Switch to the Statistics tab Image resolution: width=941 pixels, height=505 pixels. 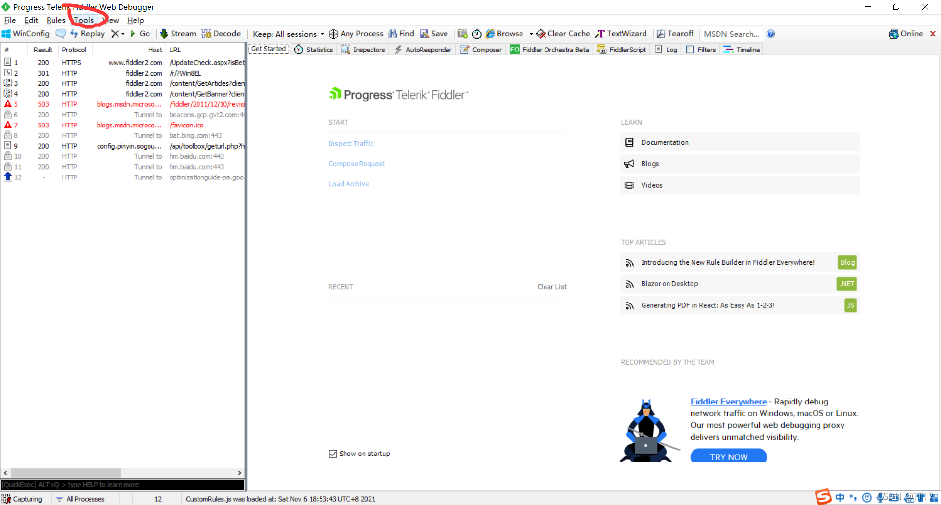(x=314, y=50)
